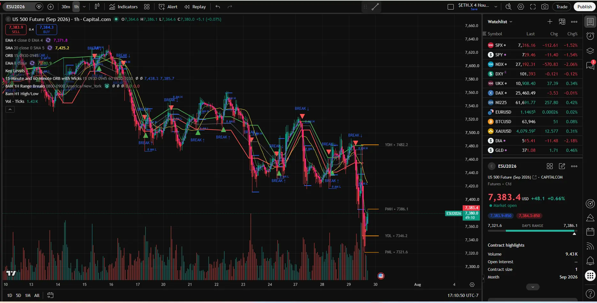Screen dimensions: 597x303
Task: Take a chart snapshot with camera icon
Action: 545,7
